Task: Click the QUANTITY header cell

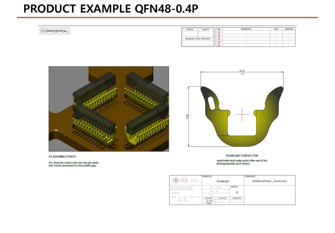Action: click(x=206, y=29)
